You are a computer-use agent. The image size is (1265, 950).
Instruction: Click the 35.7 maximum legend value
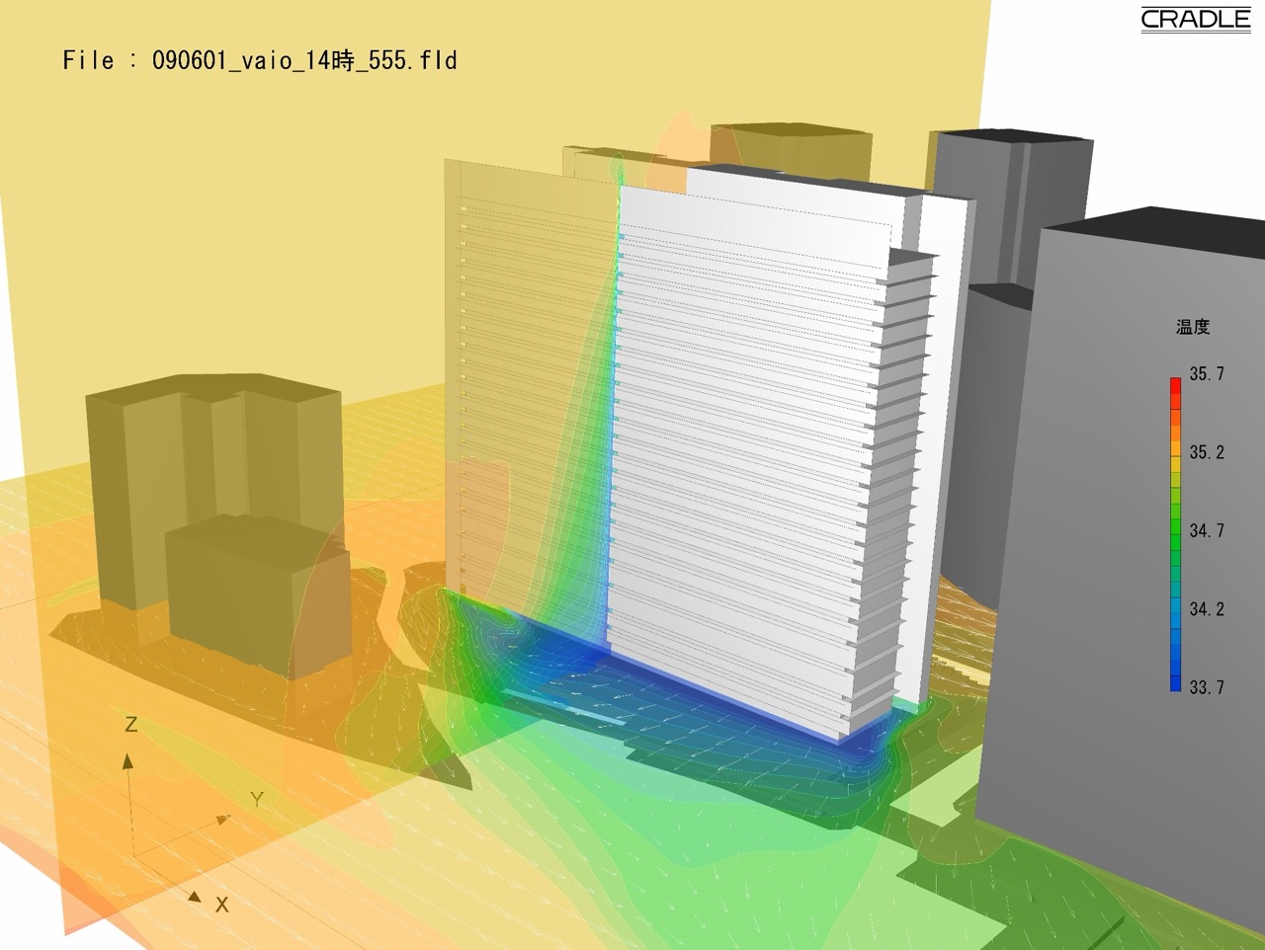[x=1206, y=374]
